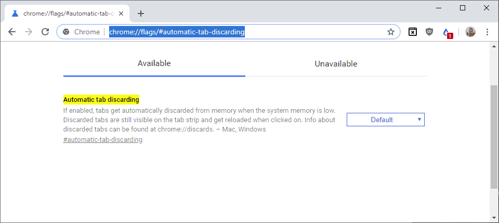Image resolution: width=499 pixels, height=223 pixels.
Task: Click the Chrome site info chip
Action: tap(81, 32)
